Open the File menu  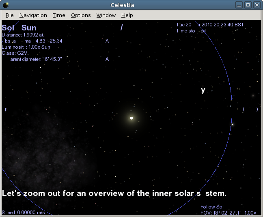pyautogui.click(x=10, y=15)
